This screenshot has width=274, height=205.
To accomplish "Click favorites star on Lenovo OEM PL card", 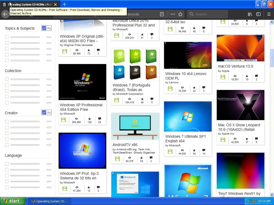I will 194,88.
